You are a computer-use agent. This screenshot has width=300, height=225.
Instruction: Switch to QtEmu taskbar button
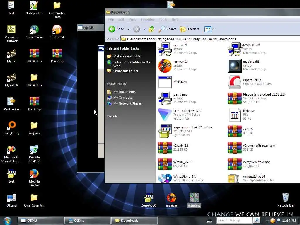[x=87, y=221]
